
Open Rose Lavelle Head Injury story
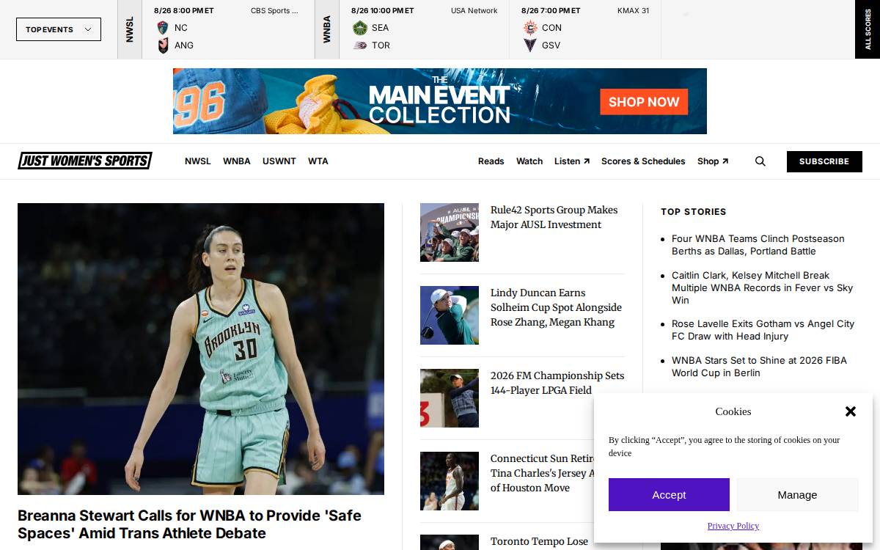(763, 330)
